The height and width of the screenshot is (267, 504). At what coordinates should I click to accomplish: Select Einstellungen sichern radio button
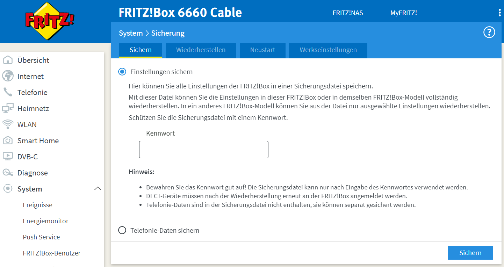pyautogui.click(x=122, y=72)
